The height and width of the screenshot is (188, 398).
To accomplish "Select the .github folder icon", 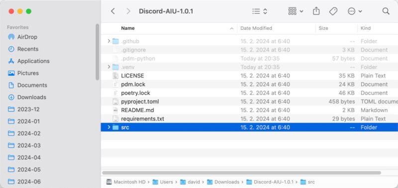I will pyautogui.click(x=115, y=41).
